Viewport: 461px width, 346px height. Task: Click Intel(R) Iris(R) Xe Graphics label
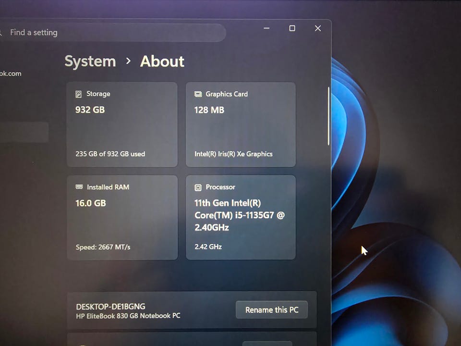click(233, 154)
